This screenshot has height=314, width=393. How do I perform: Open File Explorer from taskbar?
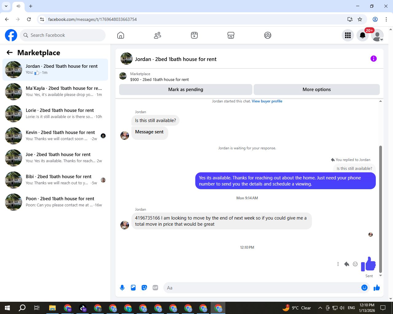pyautogui.click(x=52, y=308)
